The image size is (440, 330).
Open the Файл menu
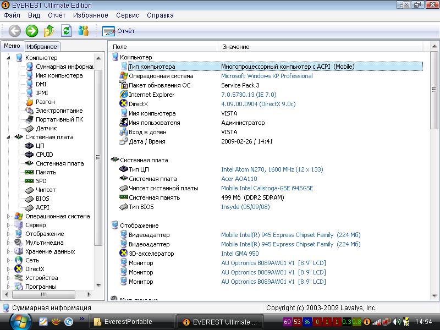click(12, 15)
